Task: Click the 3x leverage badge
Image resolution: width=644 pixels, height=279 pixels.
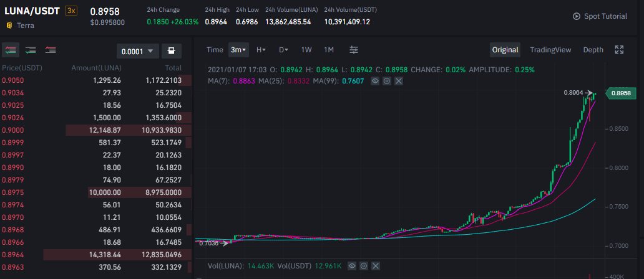Action: [71, 11]
